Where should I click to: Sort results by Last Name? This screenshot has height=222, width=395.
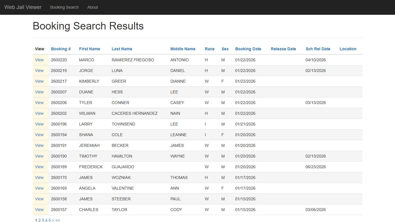coord(122,49)
